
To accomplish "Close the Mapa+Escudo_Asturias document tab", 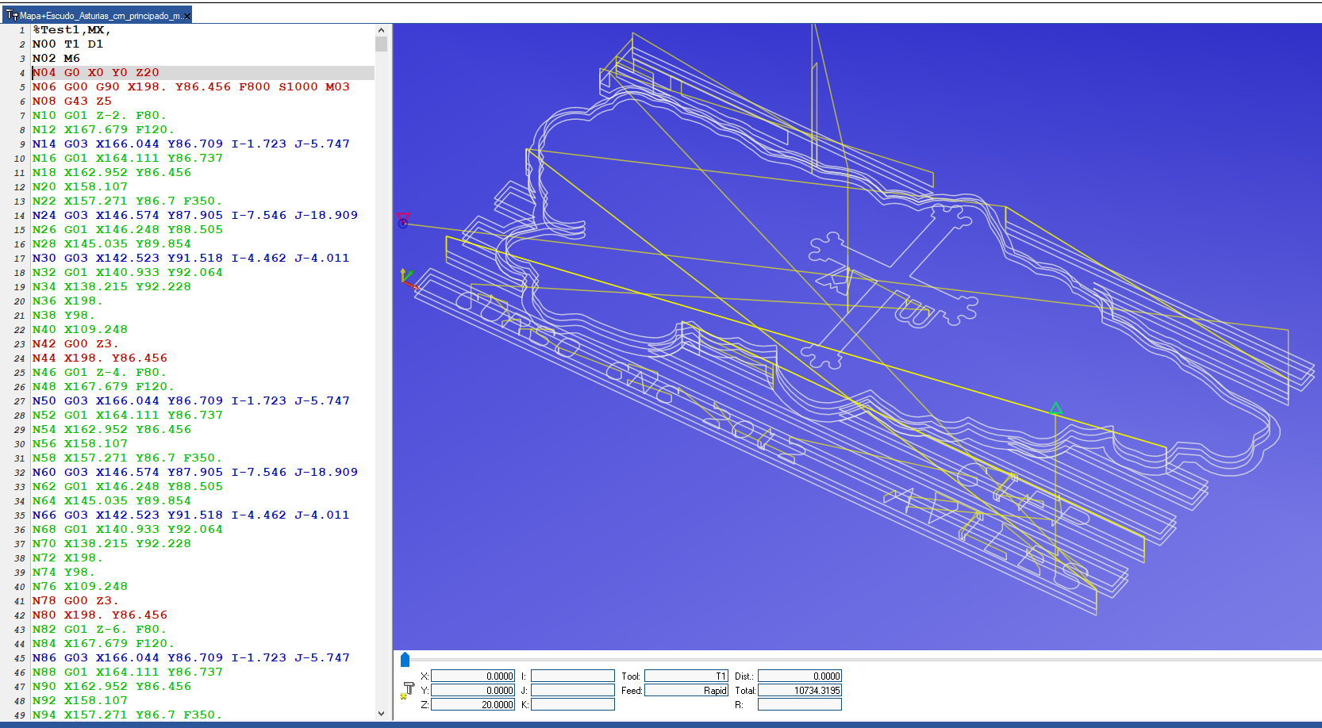I will click(187, 16).
